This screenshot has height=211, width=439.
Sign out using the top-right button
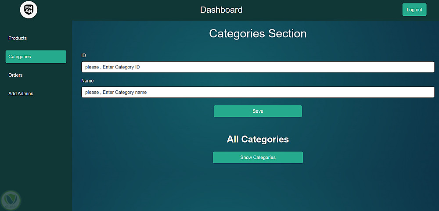tap(414, 10)
